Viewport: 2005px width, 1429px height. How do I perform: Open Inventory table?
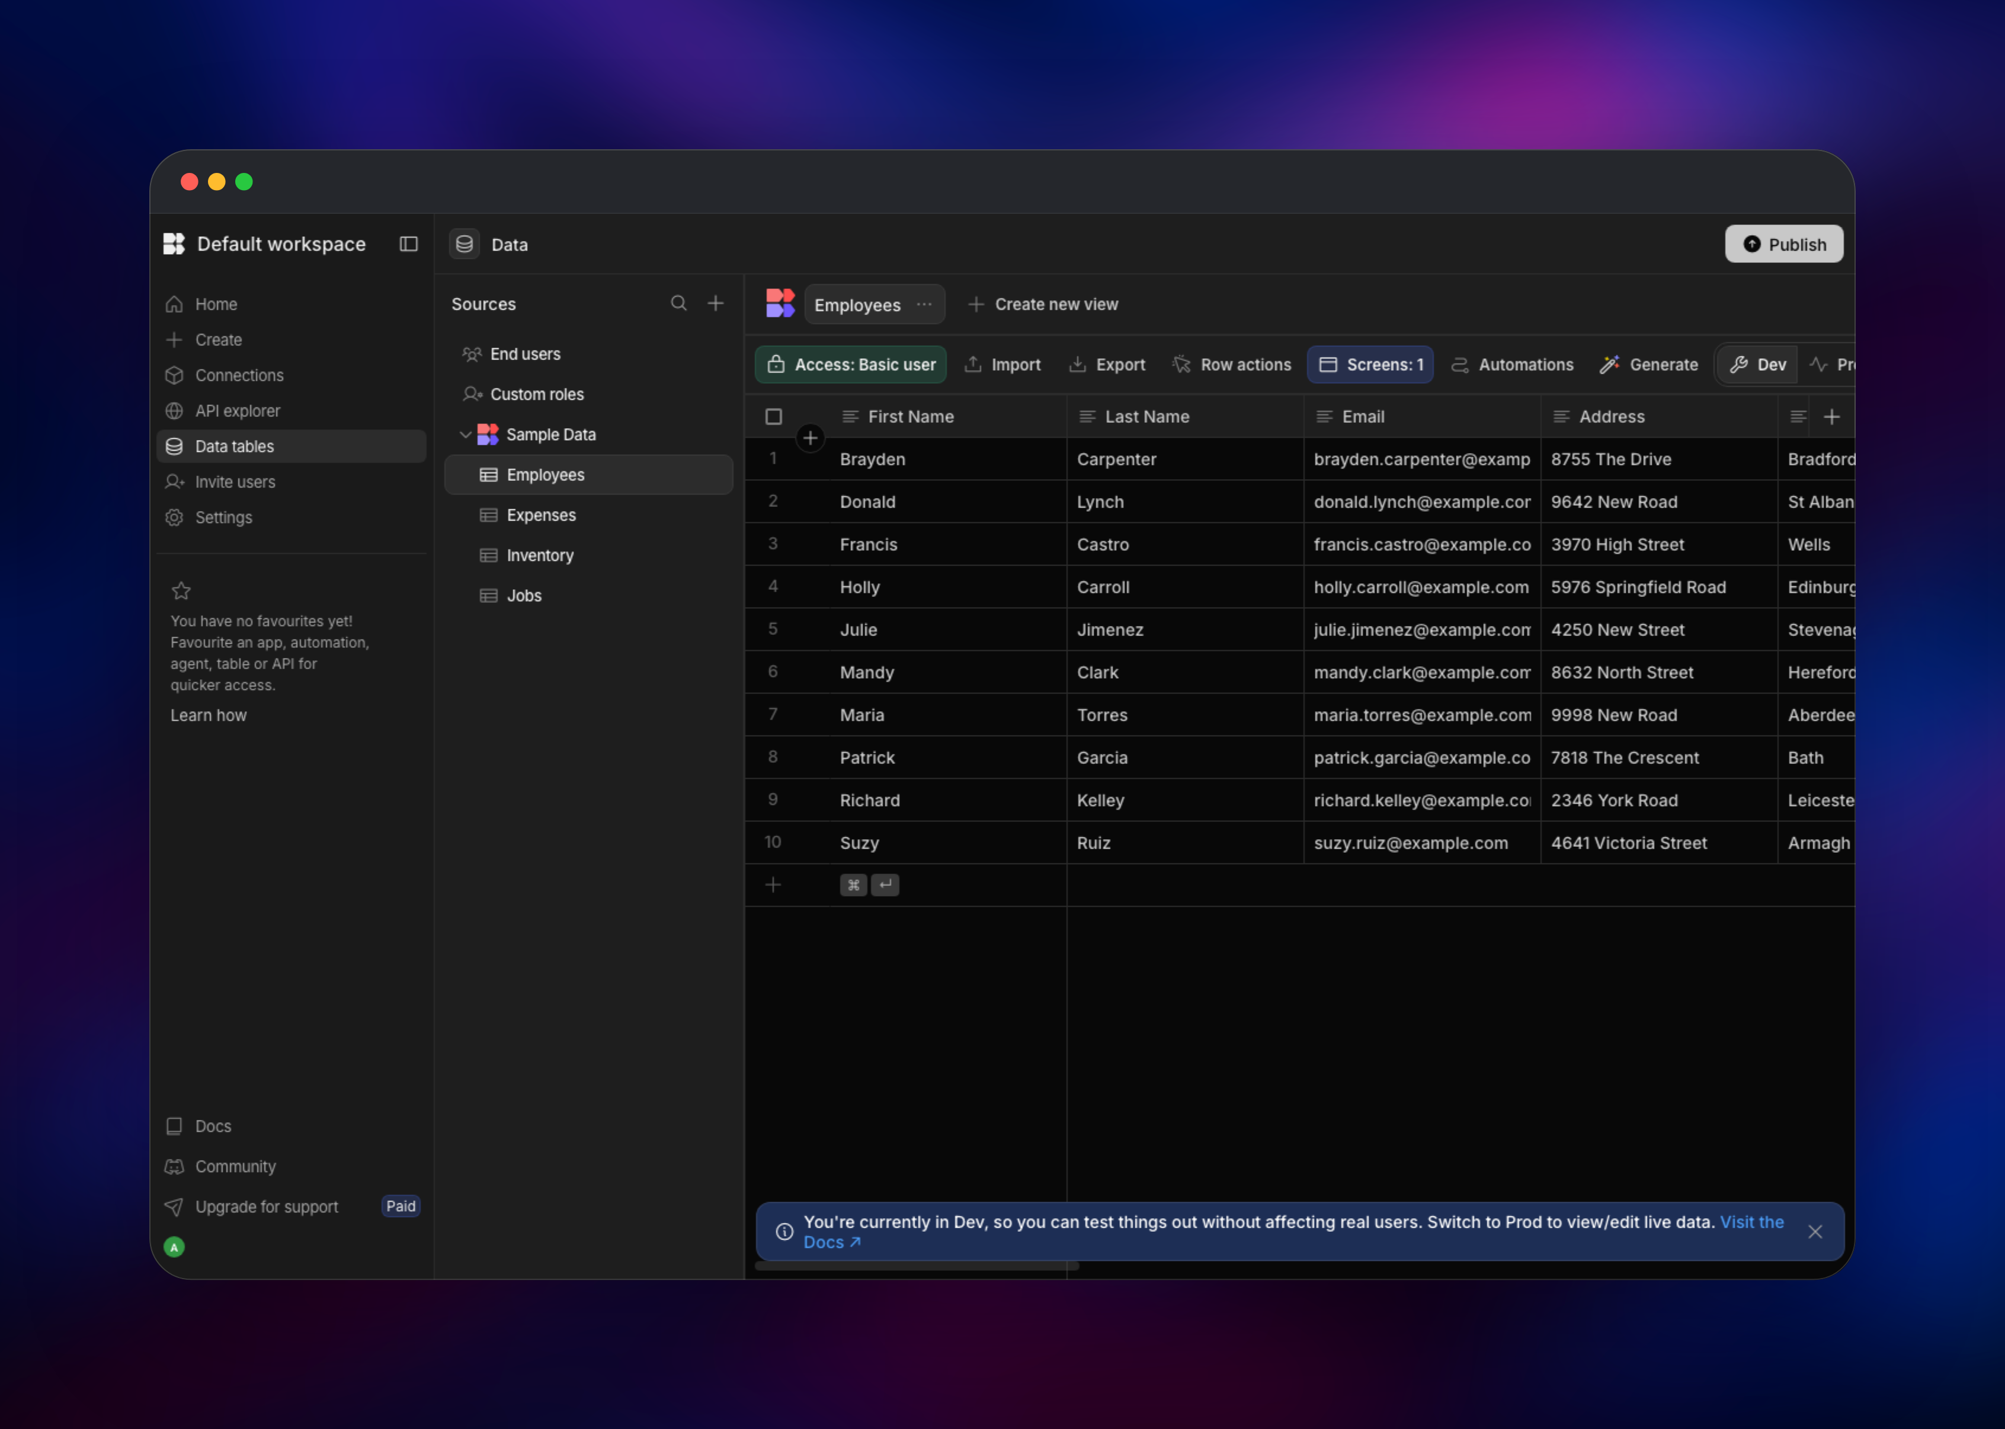tap(588, 555)
